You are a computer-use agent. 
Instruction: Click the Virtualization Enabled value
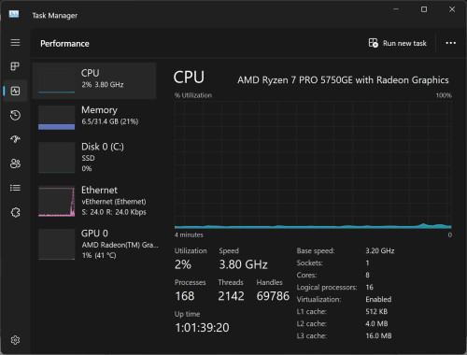(x=378, y=299)
